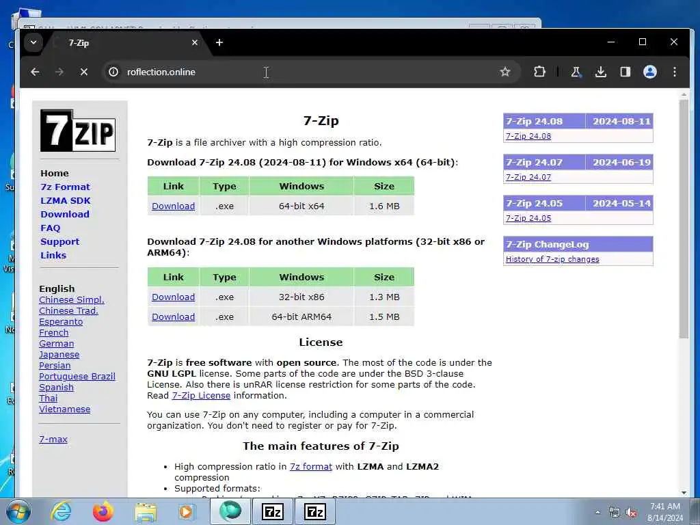
Task: Open the FAQ sidebar link
Action: coord(50,228)
